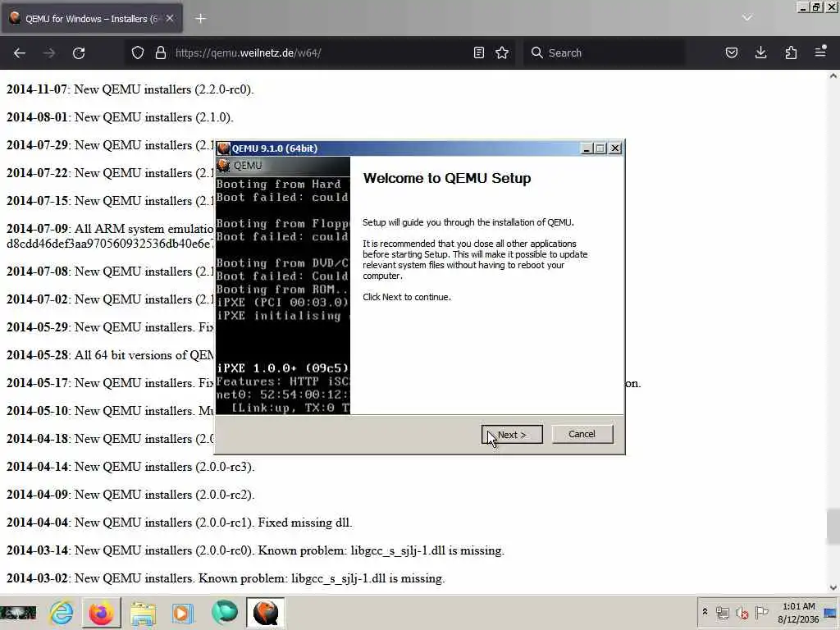Click the 2014-04-14 entry for 2.0.0-rc3
This screenshot has width=840, height=630.
coord(130,467)
